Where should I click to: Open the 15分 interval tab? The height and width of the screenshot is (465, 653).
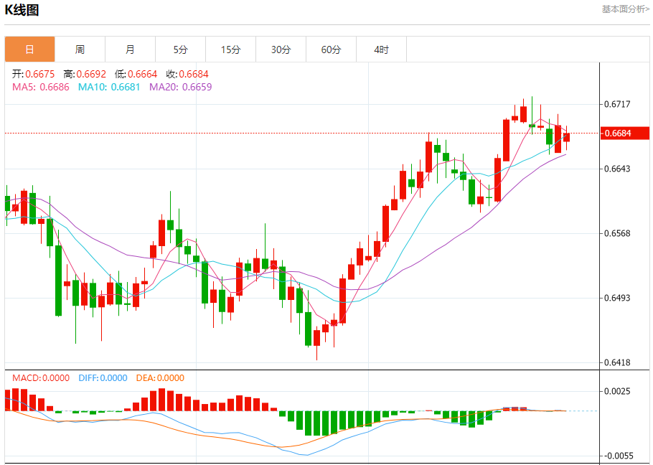point(230,50)
